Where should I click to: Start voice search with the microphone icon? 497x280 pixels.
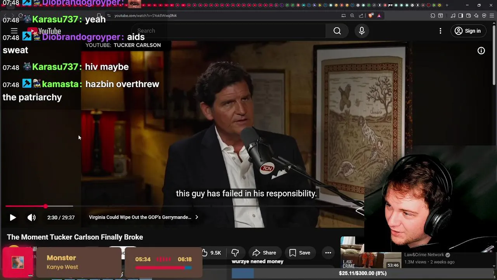tap(361, 31)
